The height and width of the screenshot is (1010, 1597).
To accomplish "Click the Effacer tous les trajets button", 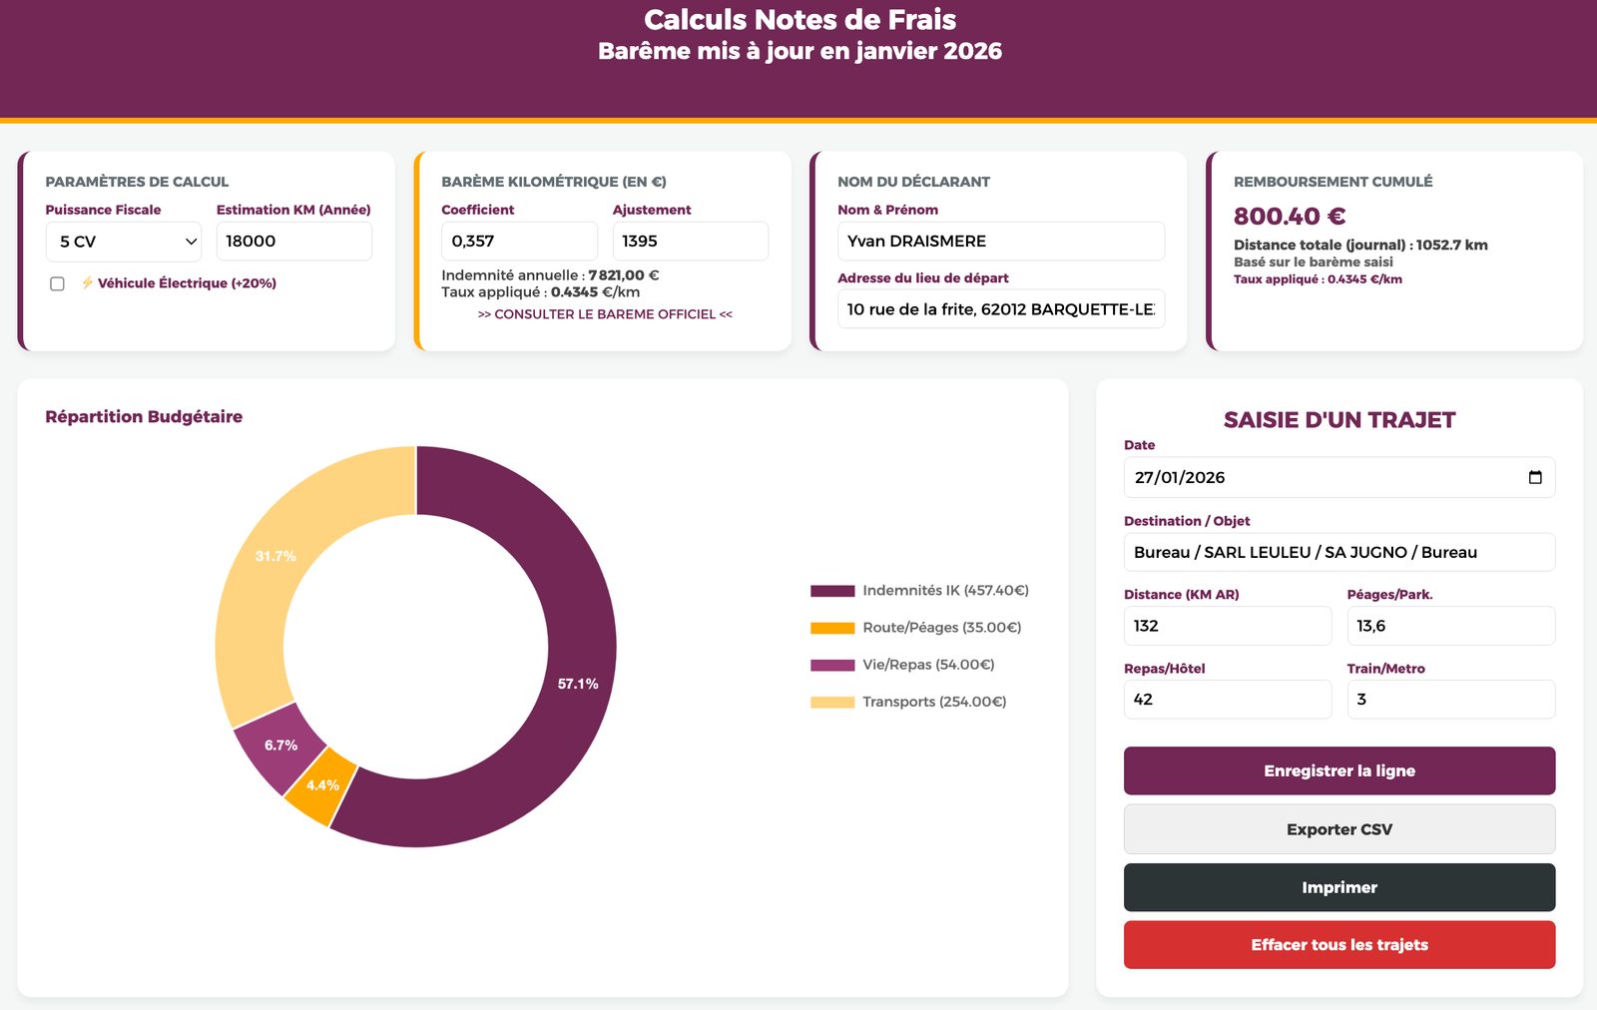I will click(x=1338, y=945).
